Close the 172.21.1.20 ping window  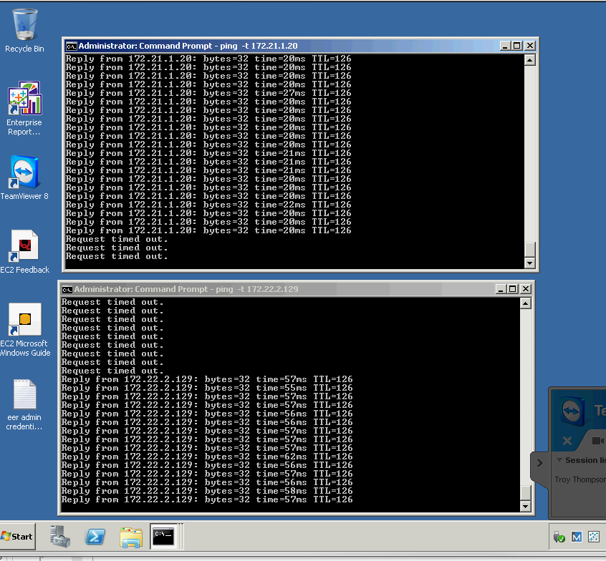[530, 46]
